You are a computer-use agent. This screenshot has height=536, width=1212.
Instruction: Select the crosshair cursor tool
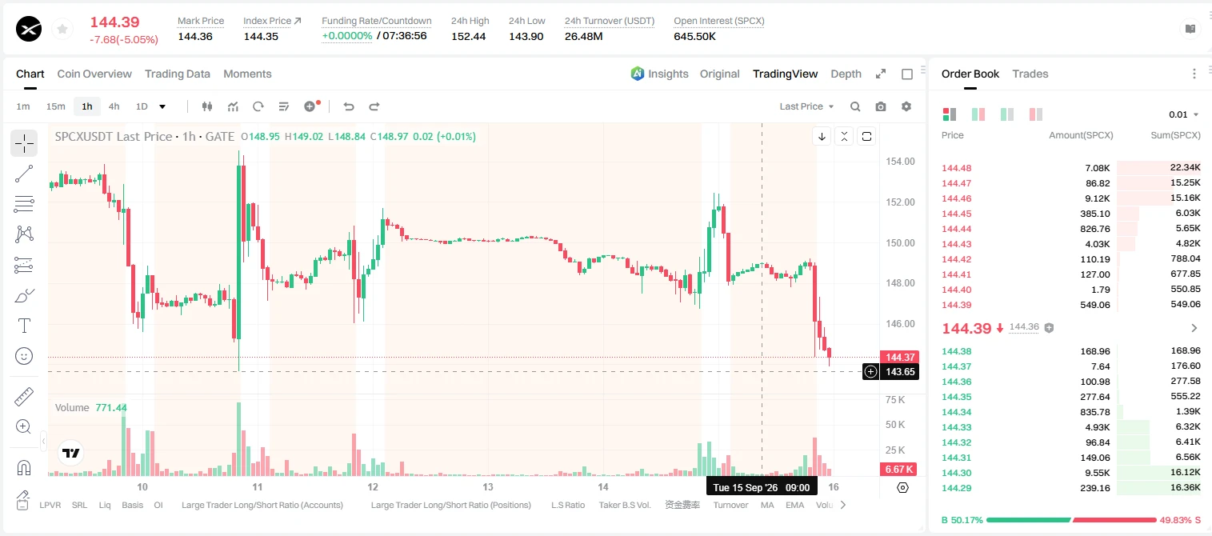point(24,143)
